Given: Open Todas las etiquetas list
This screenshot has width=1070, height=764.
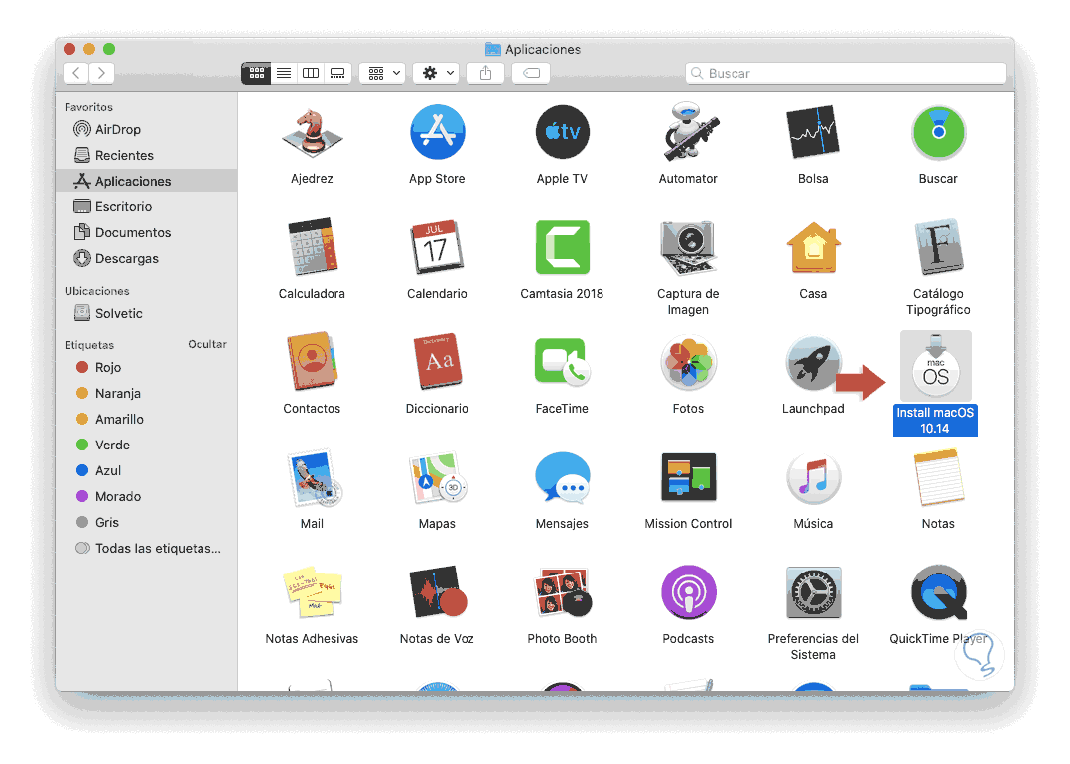Looking at the screenshot, I should (147, 549).
